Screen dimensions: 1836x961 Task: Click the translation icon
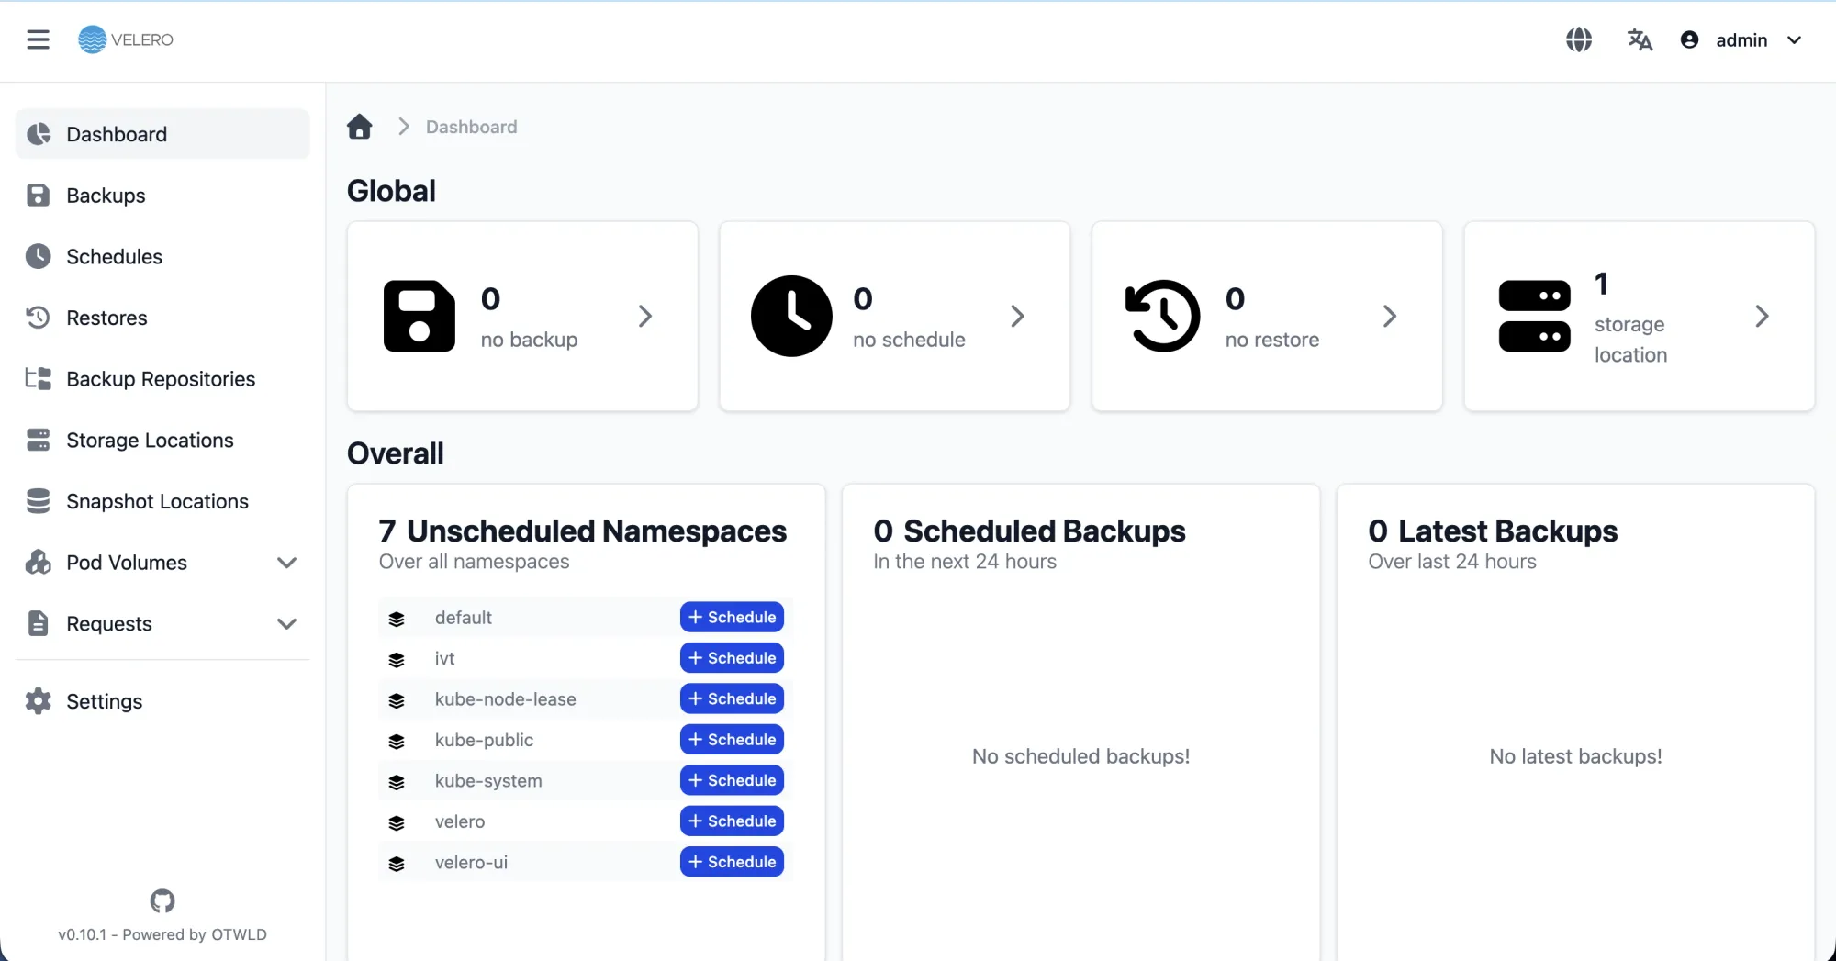[x=1640, y=39]
